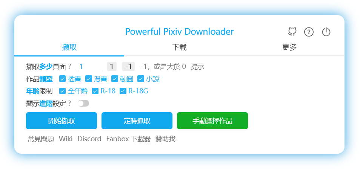Open the GitHub repository icon
Viewport: 360px width, 171px height.
click(292, 32)
